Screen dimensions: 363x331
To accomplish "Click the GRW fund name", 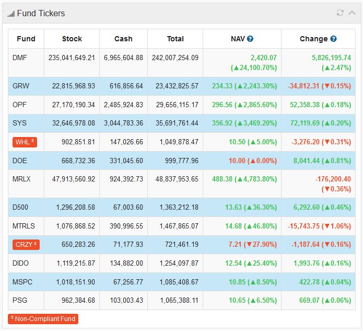I will [x=21, y=86].
